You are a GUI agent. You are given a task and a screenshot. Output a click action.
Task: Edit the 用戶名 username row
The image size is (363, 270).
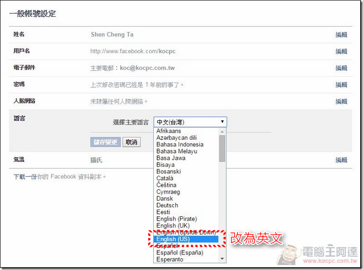341,52
